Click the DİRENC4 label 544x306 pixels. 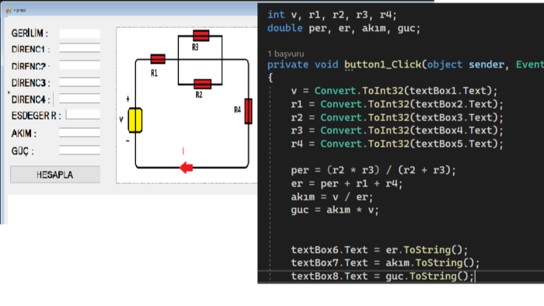coord(30,99)
